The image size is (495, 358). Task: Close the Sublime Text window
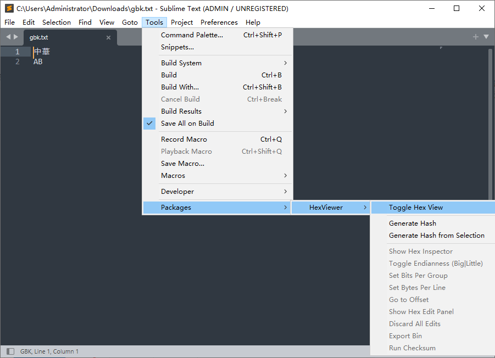click(x=482, y=9)
